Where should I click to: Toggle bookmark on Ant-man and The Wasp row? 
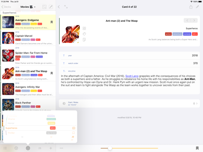[51, 73]
